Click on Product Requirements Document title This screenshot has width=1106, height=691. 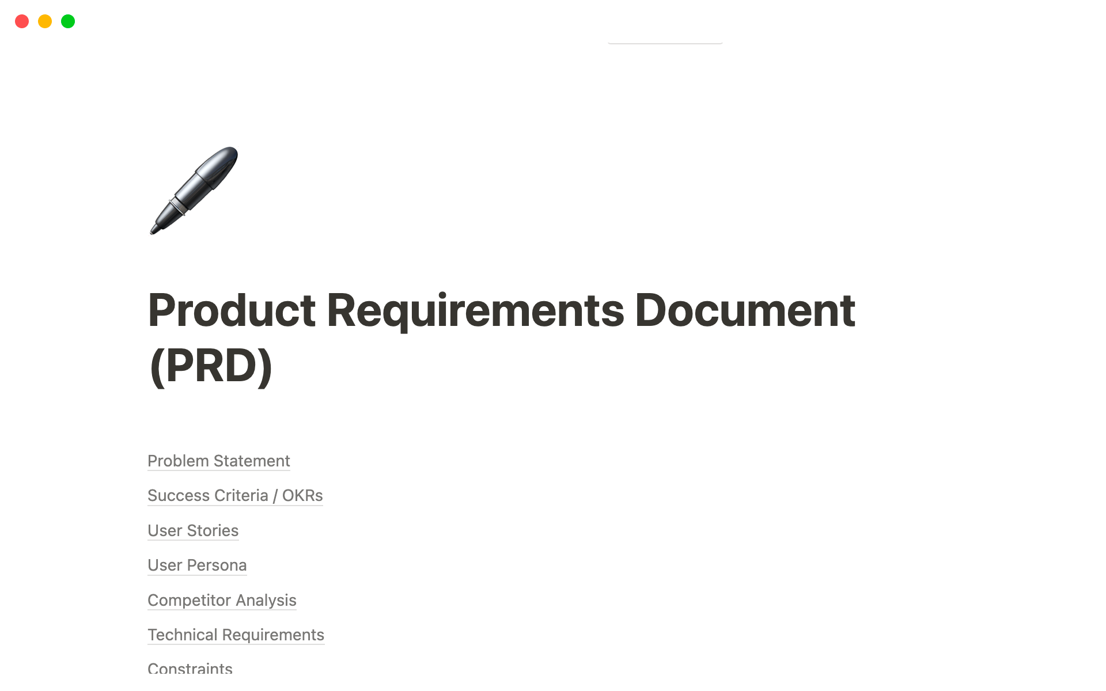point(502,337)
